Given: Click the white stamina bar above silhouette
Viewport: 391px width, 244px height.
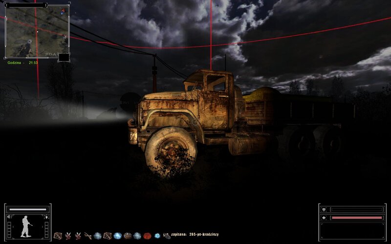Looking at the screenshot, I should [x=27, y=209].
